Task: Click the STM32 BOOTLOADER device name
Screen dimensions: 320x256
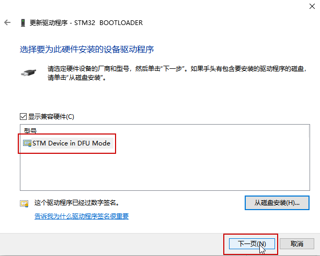Action: (108, 22)
